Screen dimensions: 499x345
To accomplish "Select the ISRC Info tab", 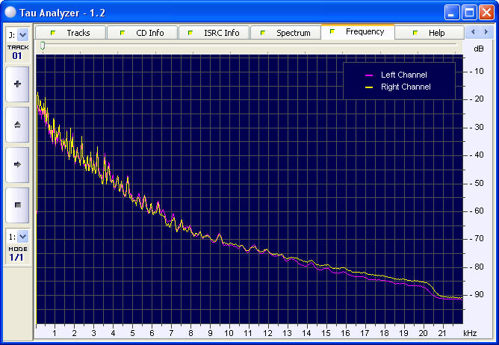I will [x=214, y=33].
